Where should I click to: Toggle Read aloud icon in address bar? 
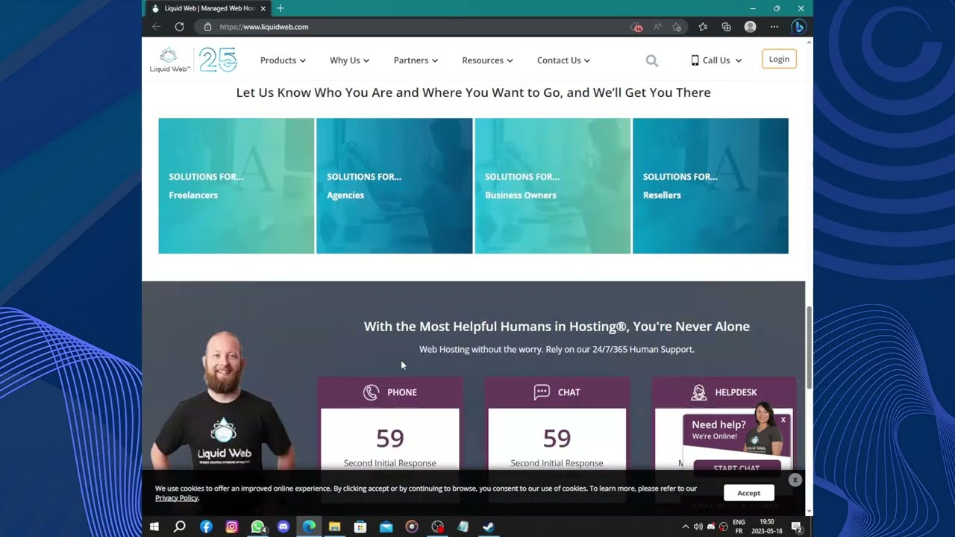657,27
